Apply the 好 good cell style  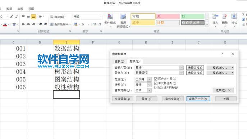193,16
